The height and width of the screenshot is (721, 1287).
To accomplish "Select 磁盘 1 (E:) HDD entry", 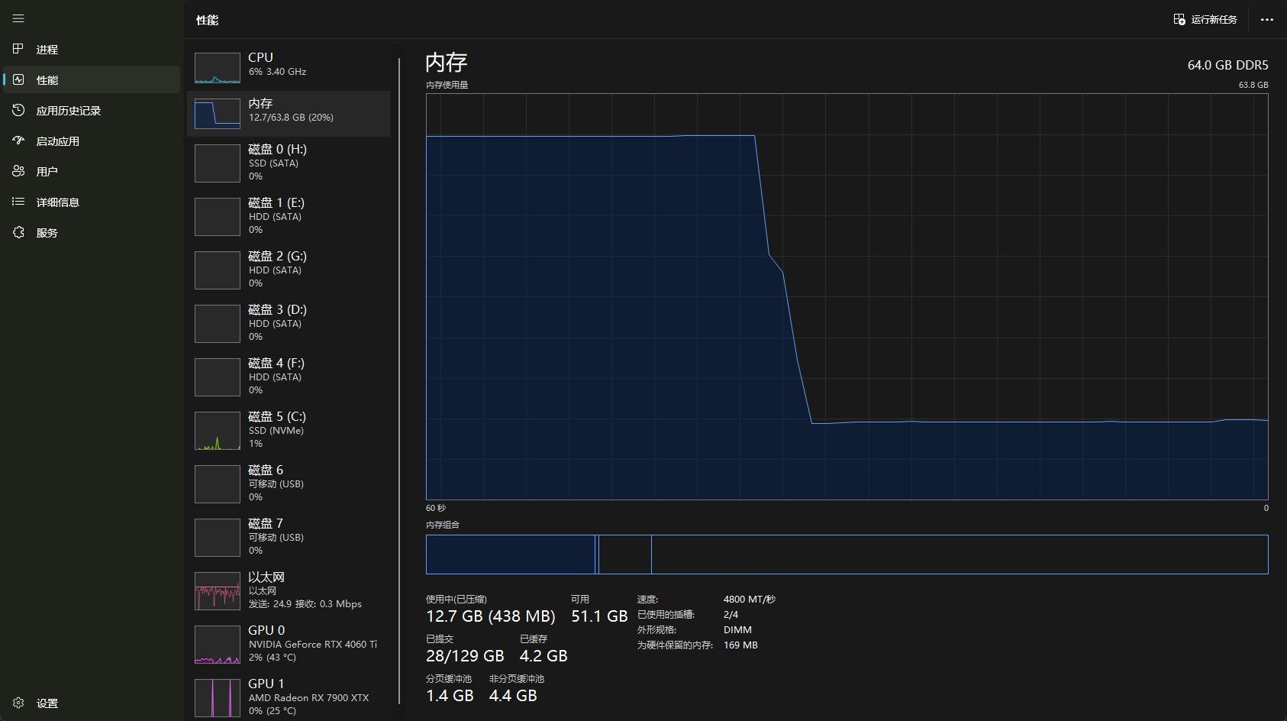I will [289, 215].
